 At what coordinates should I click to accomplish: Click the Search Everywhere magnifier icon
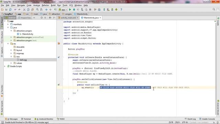pyautogui.click(x=214, y=9)
